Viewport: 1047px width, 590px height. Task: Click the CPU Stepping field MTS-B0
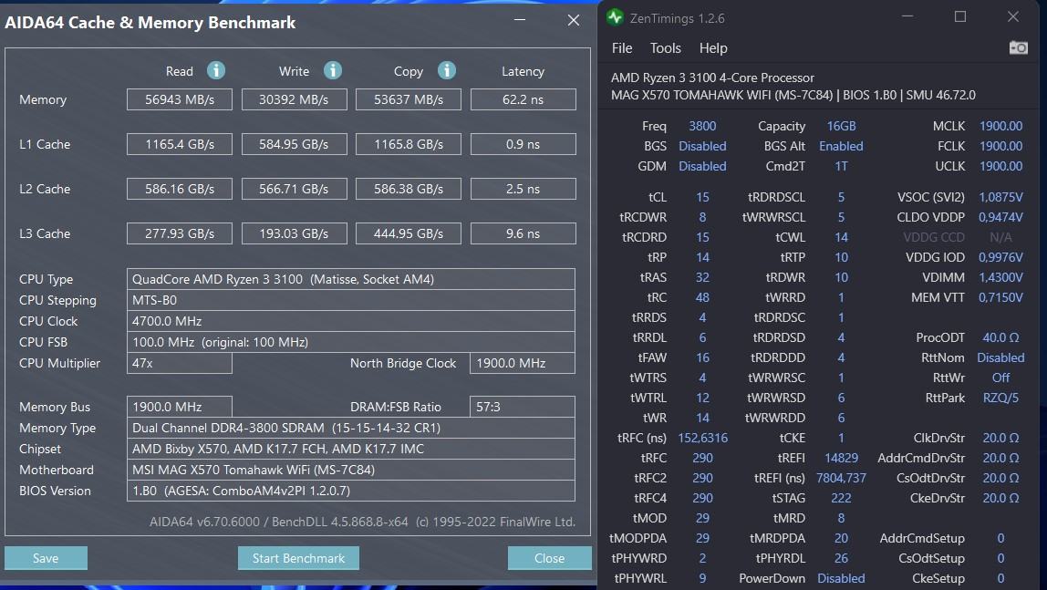pos(350,300)
